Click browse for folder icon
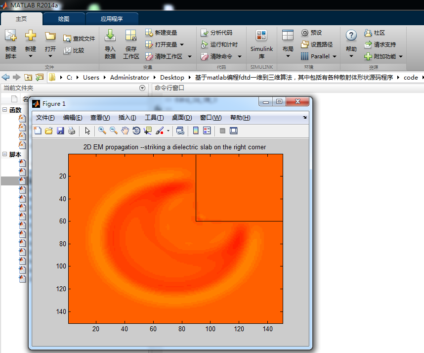 [40, 77]
